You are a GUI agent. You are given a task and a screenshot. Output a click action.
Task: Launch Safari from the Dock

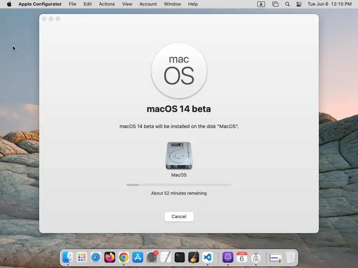tap(96, 257)
